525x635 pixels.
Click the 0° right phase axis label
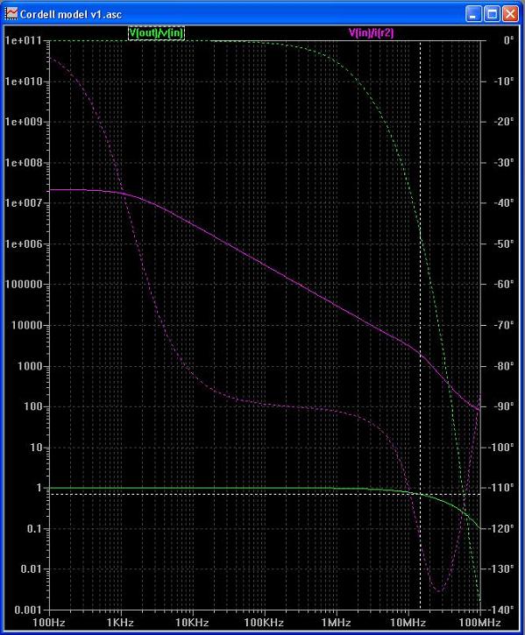tap(508, 40)
